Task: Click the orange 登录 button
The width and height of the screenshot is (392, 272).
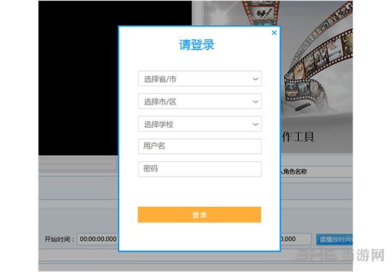Action: pos(199,214)
